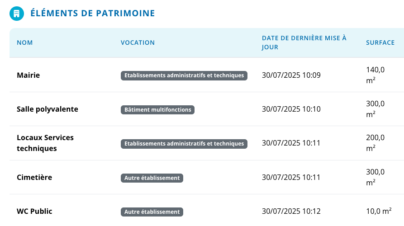
Task: Select the Salle polyvalente entry
Action: tap(48, 109)
